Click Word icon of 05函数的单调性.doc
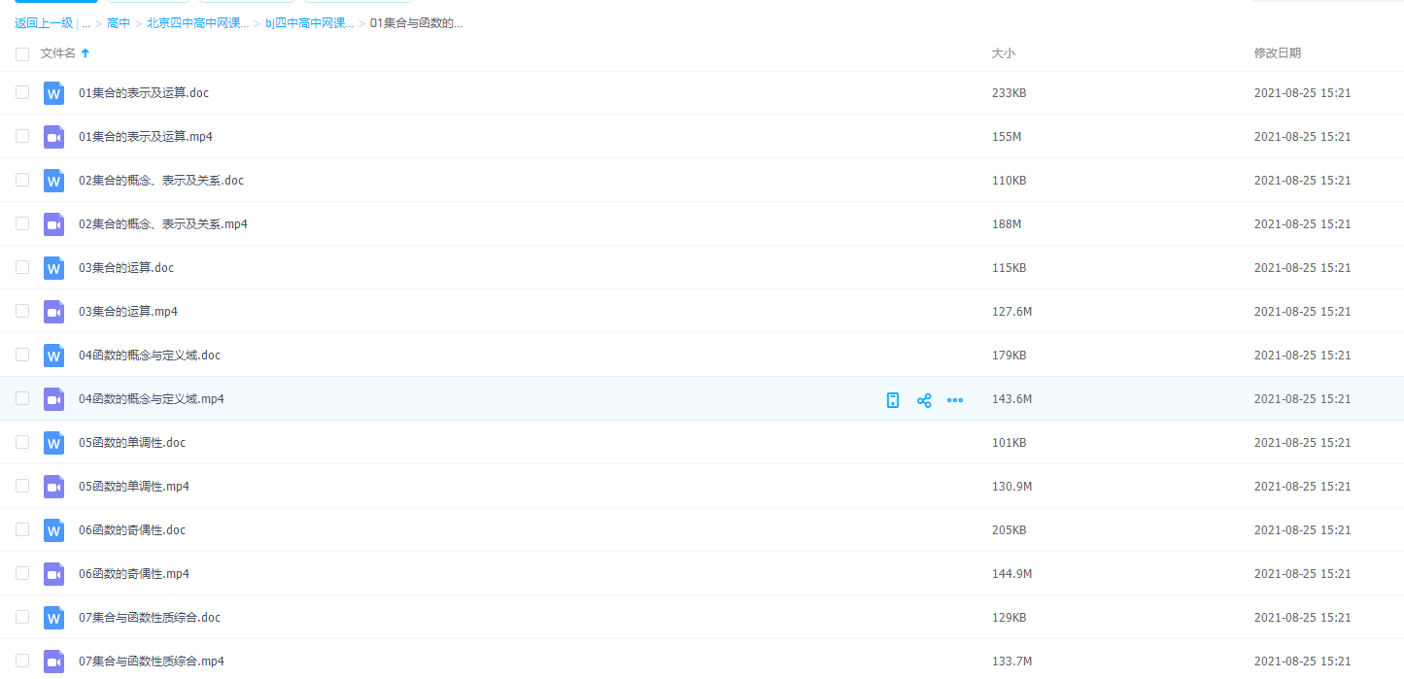1404x679 pixels. (x=53, y=443)
